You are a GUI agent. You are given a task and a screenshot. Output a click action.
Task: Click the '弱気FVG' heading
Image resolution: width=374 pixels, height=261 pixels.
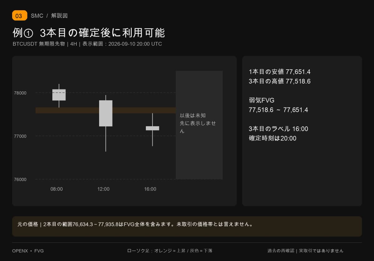pos(261,100)
